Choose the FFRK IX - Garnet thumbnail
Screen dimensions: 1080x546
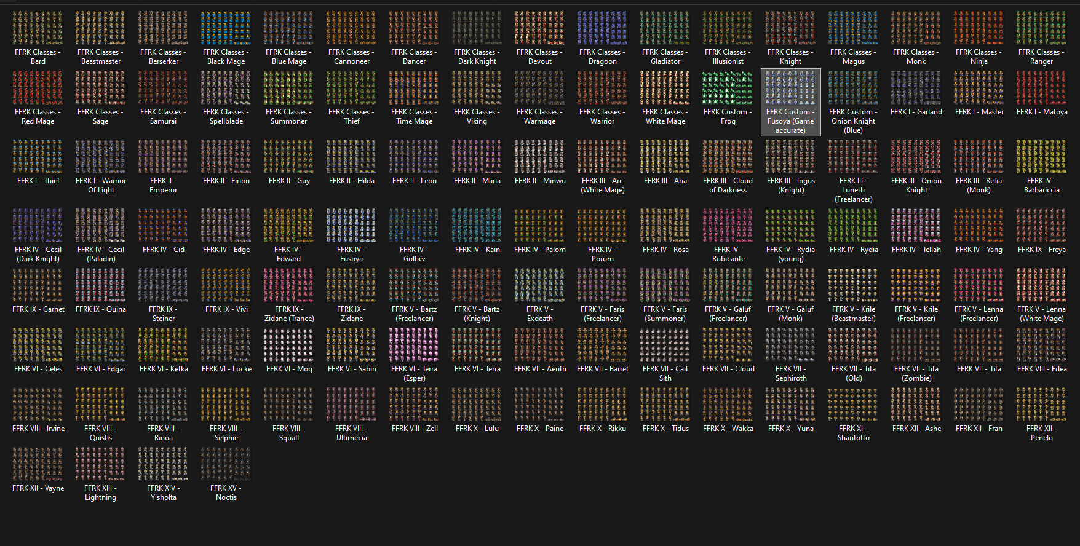pyautogui.click(x=38, y=285)
